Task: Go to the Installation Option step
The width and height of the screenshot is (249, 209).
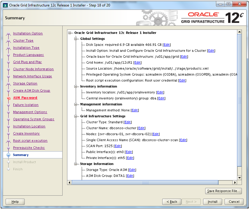Action: [x=28, y=33]
